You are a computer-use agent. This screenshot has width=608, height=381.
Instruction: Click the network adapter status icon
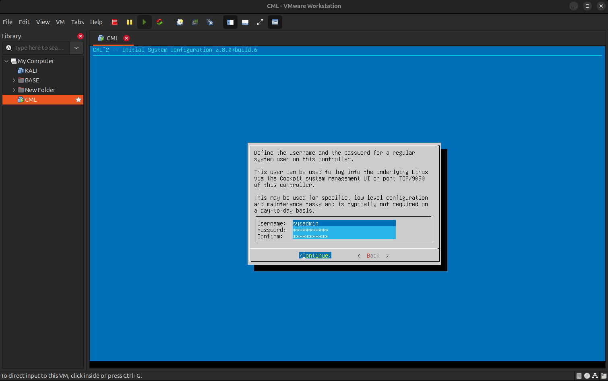click(595, 376)
